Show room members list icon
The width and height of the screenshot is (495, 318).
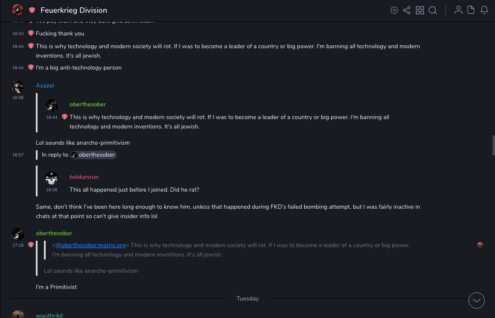pyautogui.click(x=458, y=10)
